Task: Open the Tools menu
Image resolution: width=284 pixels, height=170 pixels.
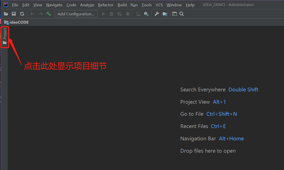Action: 146,5
